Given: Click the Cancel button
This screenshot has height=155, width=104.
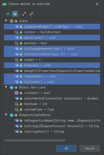Looking at the screenshot, I should (x=90, y=148).
